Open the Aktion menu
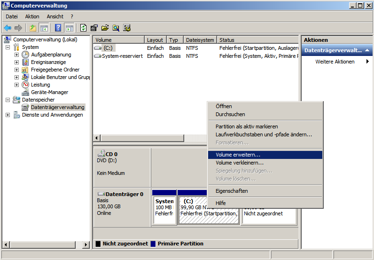This screenshot has height=260, width=374. [32, 16]
